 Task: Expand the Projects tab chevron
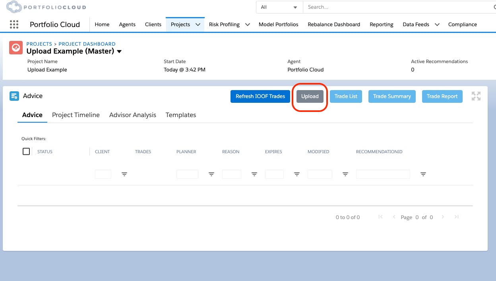[198, 24]
